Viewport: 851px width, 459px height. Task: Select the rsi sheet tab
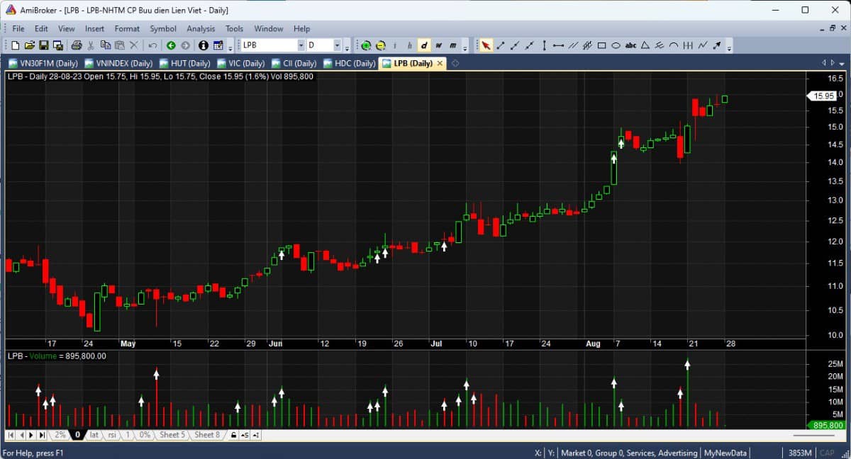(x=111, y=435)
